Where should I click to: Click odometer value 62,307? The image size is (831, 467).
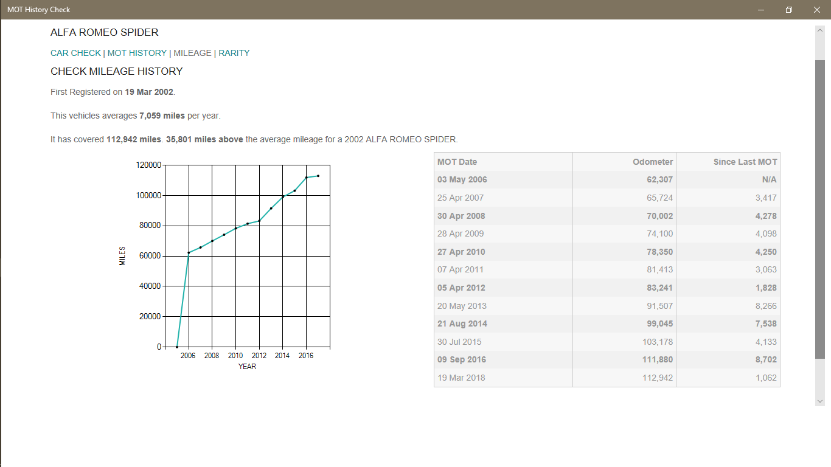(660, 180)
